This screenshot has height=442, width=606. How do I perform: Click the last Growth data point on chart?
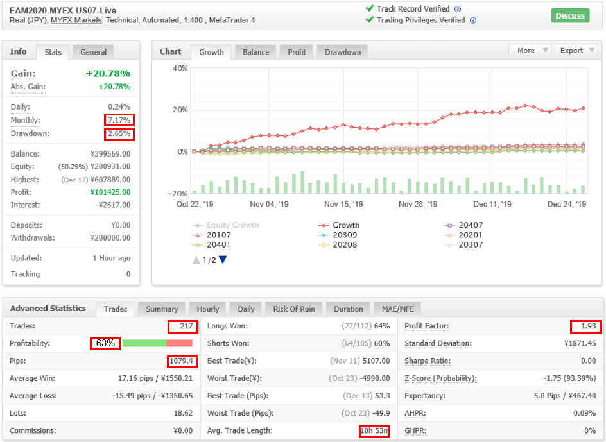(583, 108)
